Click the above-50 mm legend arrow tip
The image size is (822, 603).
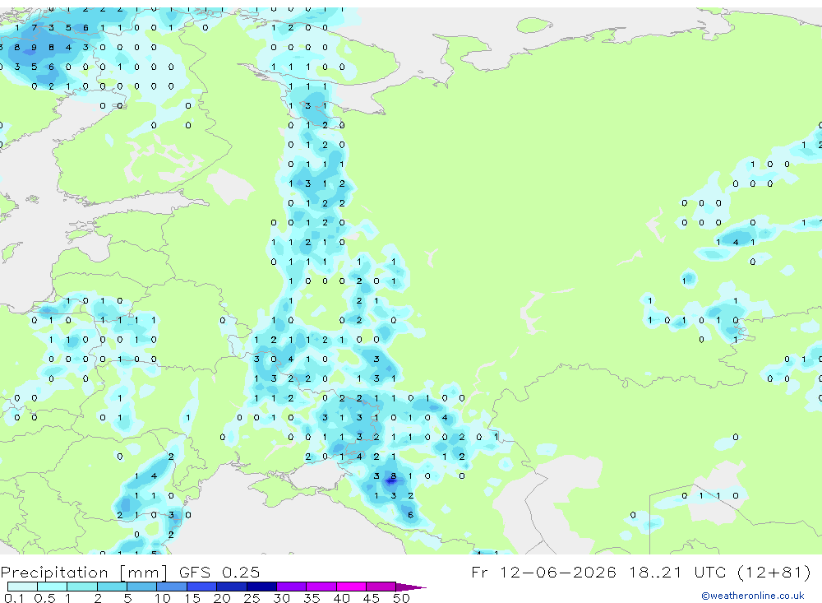pyautogui.click(x=411, y=587)
